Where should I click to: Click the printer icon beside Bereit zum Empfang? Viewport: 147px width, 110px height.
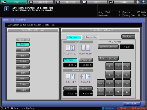[12, 108]
